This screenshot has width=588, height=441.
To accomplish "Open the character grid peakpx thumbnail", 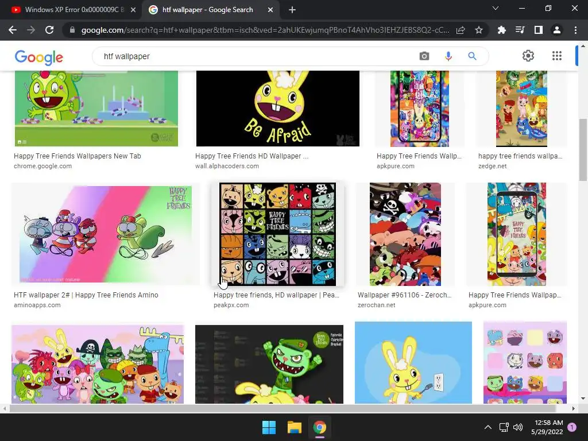I will tap(277, 234).
